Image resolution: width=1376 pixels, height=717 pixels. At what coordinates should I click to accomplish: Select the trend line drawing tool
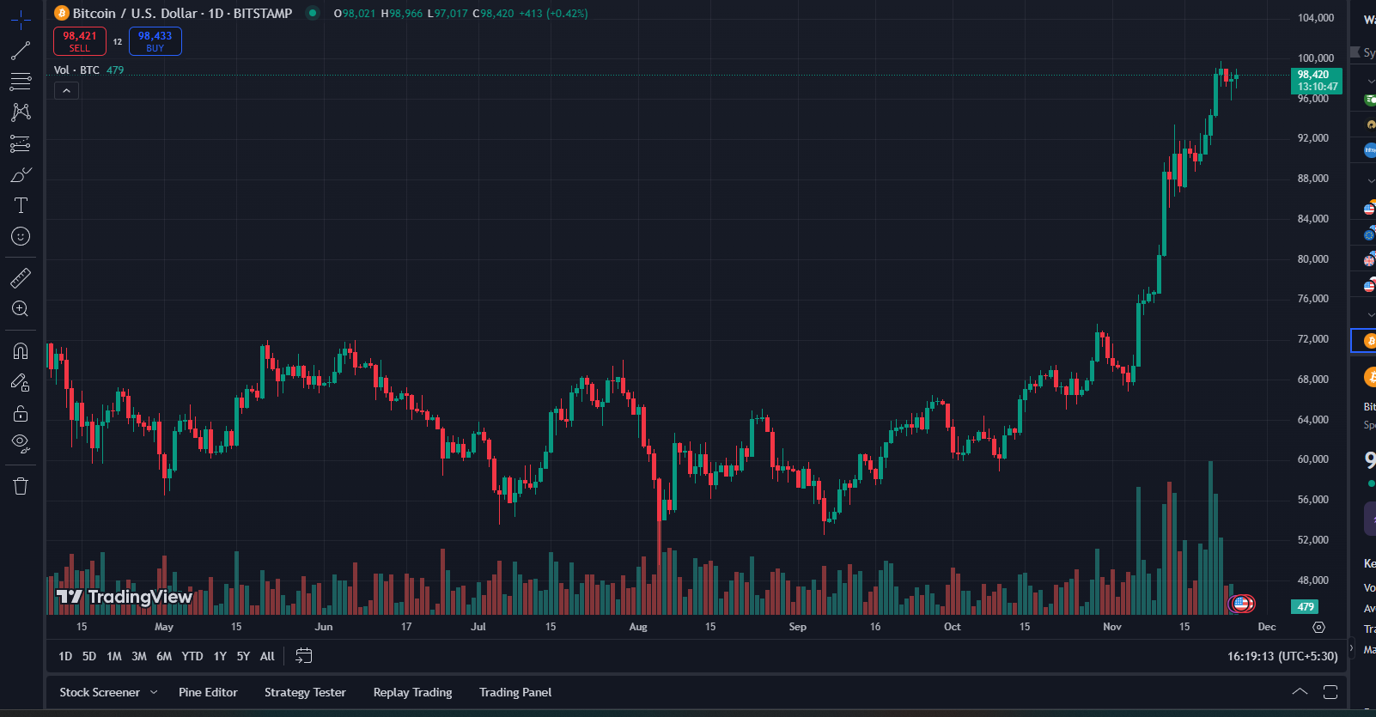pyautogui.click(x=21, y=51)
